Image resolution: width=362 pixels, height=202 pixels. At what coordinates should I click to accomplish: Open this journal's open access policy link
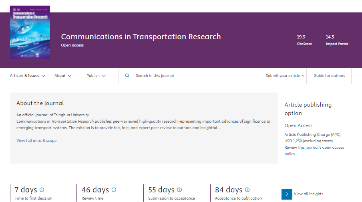point(314,150)
